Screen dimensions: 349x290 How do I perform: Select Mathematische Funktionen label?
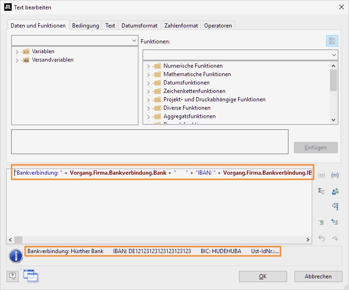(x=197, y=74)
